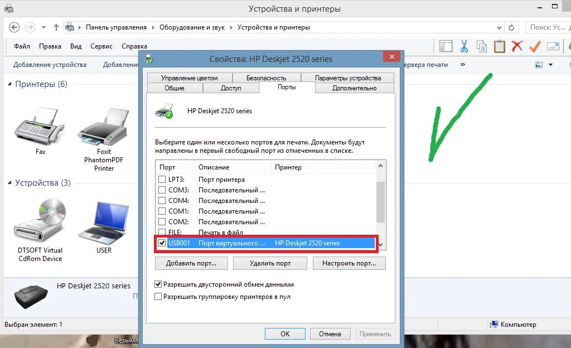Click Оборудование и звук breadcrumb
Viewport: 571px width, 348px height.
(x=192, y=27)
